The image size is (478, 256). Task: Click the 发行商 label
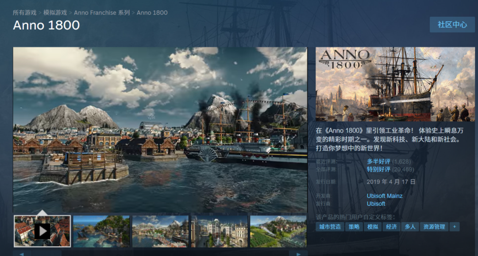324,204
